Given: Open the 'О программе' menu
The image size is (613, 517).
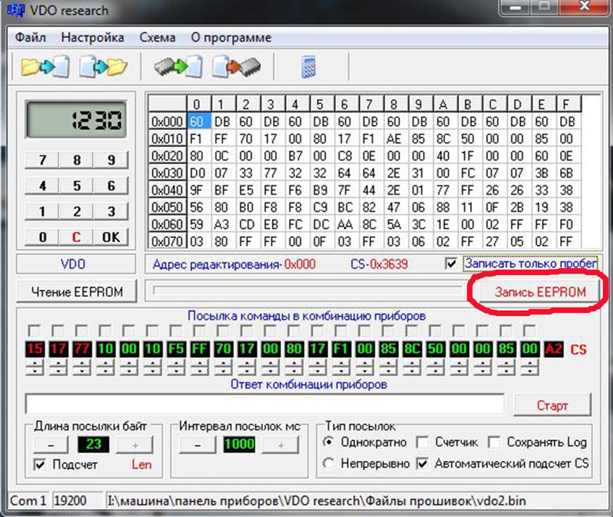Looking at the screenshot, I should (231, 38).
